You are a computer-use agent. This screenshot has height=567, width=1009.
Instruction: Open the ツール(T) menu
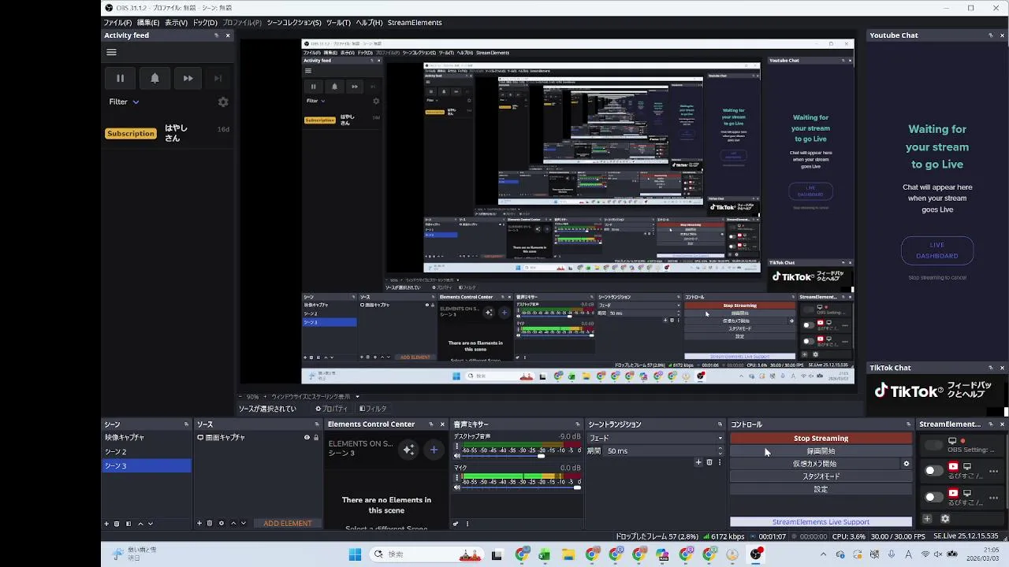point(338,23)
